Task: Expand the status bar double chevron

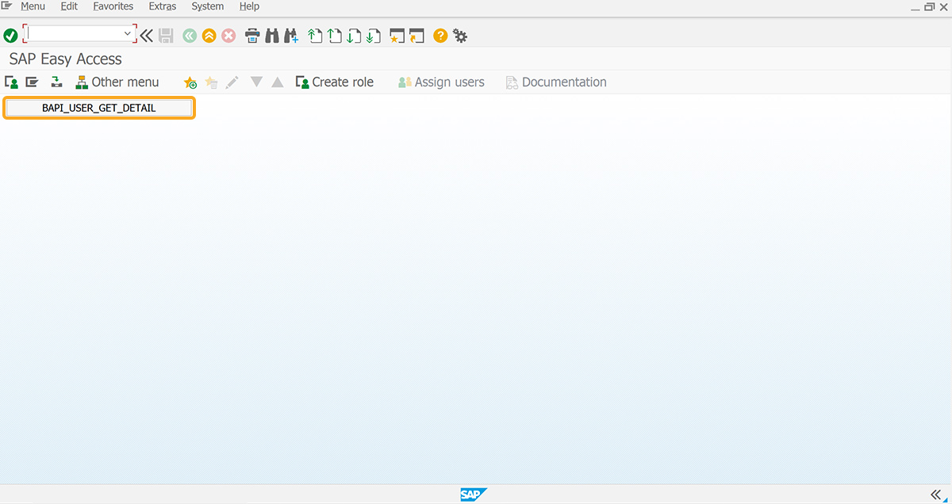Action: tap(935, 494)
